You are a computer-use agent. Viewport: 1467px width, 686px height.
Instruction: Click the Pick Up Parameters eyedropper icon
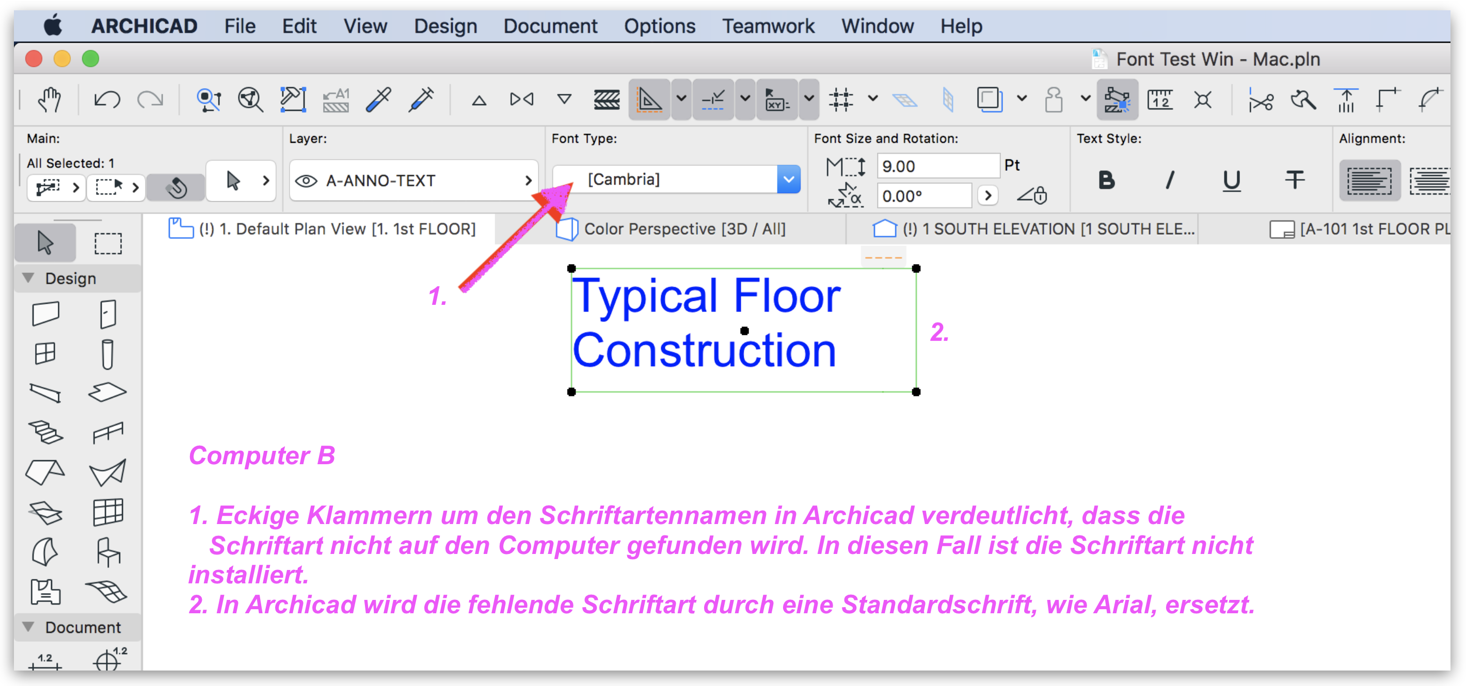[x=378, y=100]
